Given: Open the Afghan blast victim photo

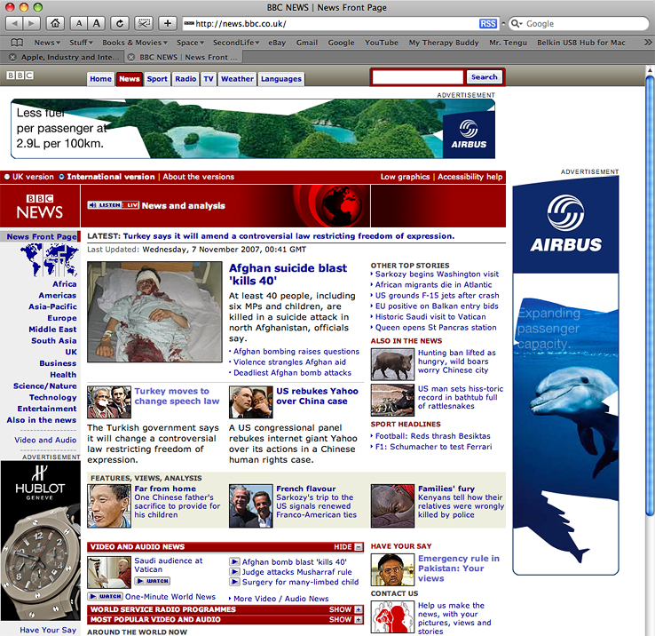Looking at the screenshot, I should pos(154,312).
